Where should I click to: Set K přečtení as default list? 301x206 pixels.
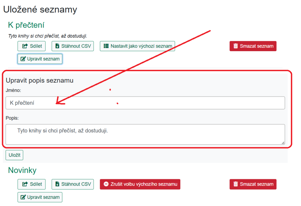[x=137, y=46]
